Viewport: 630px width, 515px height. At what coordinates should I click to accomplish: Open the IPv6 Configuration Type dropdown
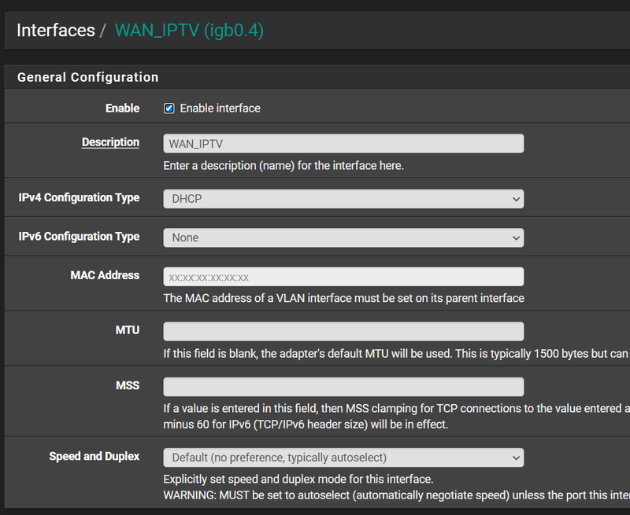coord(343,237)
